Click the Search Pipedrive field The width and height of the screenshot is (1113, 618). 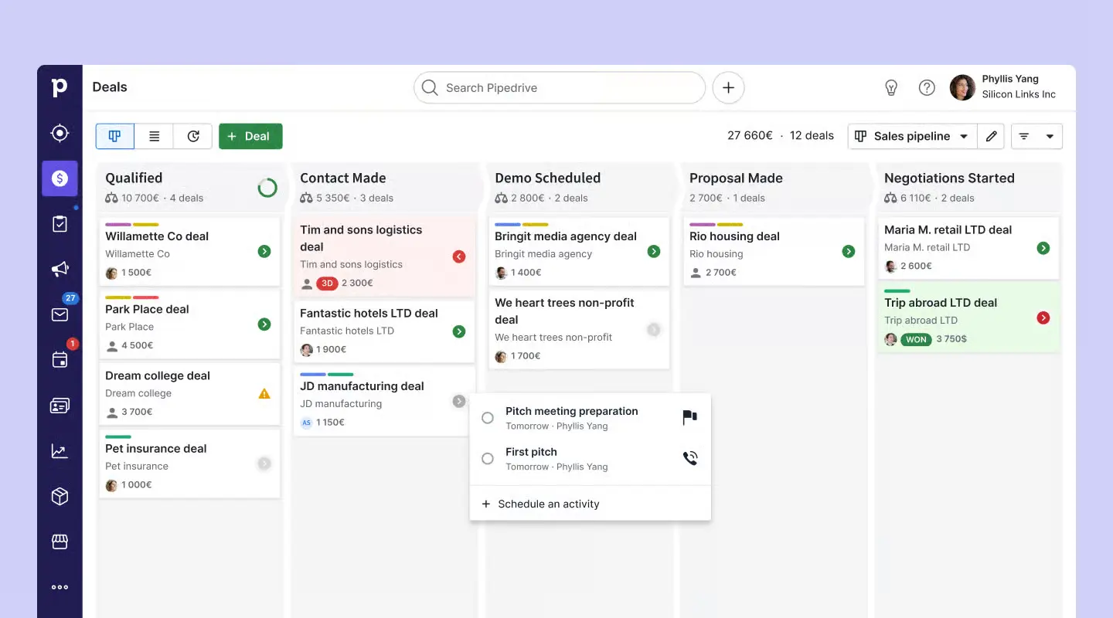[x=560, y=88]
